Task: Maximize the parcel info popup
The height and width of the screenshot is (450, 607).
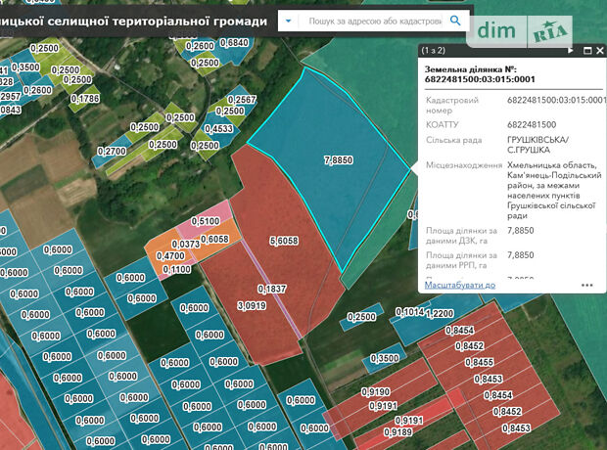Action: [x=587, y=50]
